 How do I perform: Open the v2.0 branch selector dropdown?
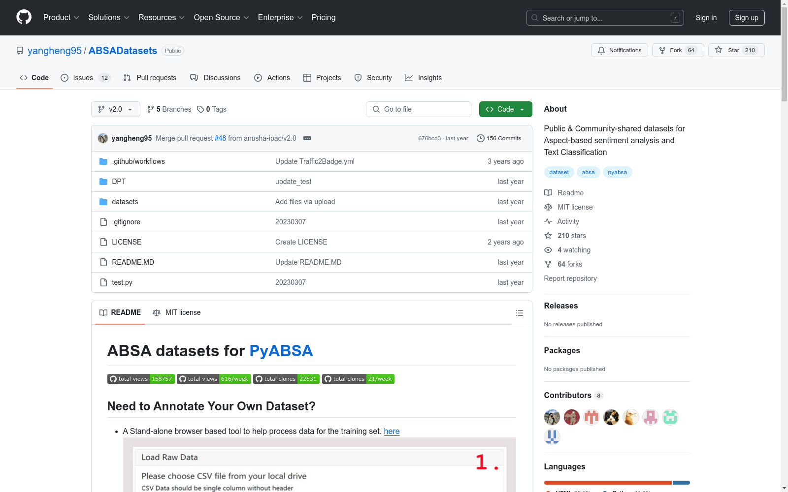click(116, 109)
